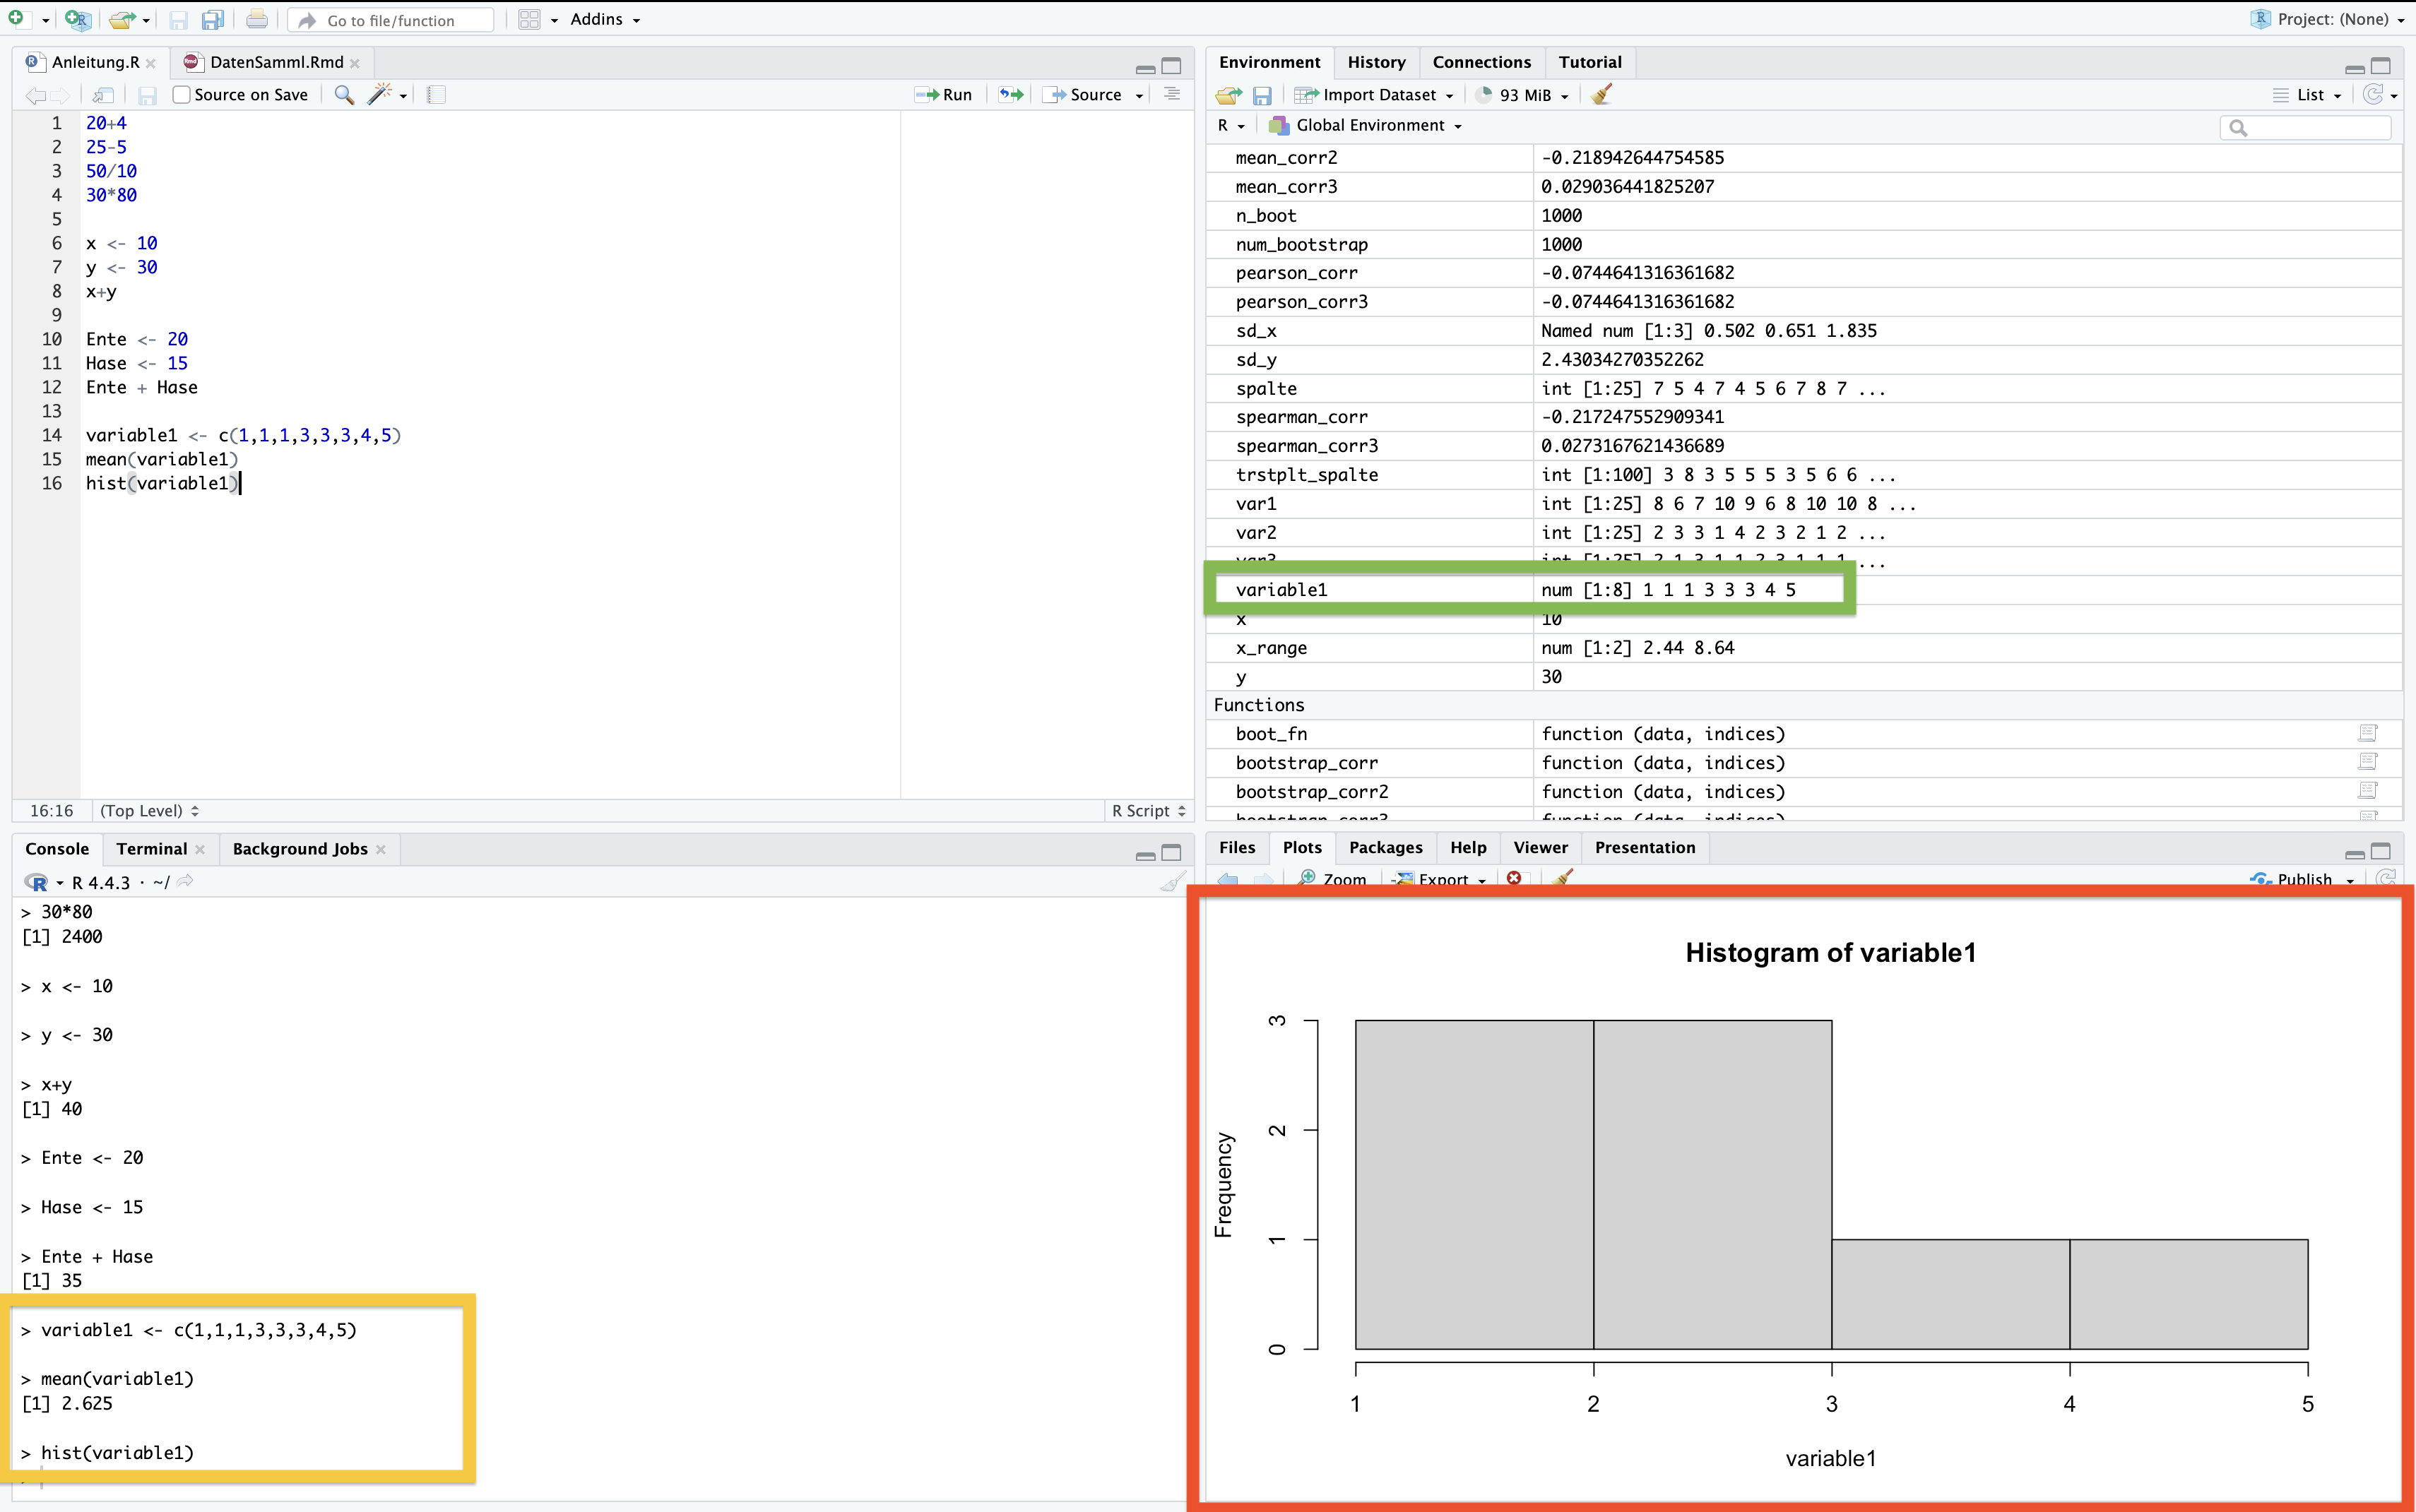The width and height of the screenshot is (2416, 1512).
Task: Select the spearman_corr row in Environment
Action: 1803,417
